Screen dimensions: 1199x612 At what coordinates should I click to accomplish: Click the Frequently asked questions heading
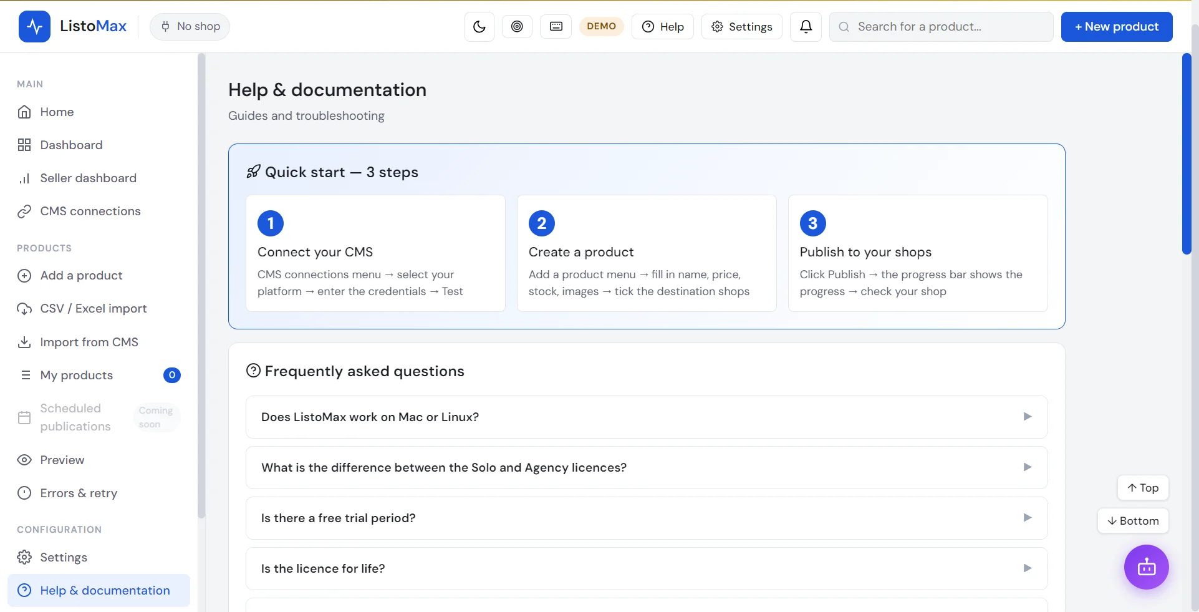pos(365,371)
